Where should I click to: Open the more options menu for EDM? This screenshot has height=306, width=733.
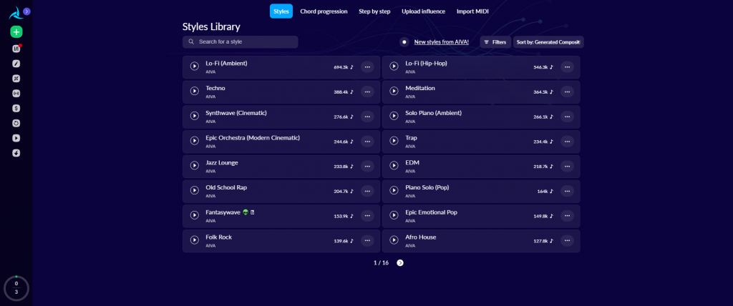[567, 166]
